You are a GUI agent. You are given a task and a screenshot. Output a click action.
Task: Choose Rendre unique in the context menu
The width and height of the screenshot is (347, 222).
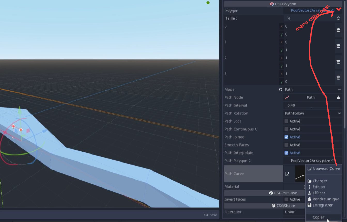pos(323,199)
